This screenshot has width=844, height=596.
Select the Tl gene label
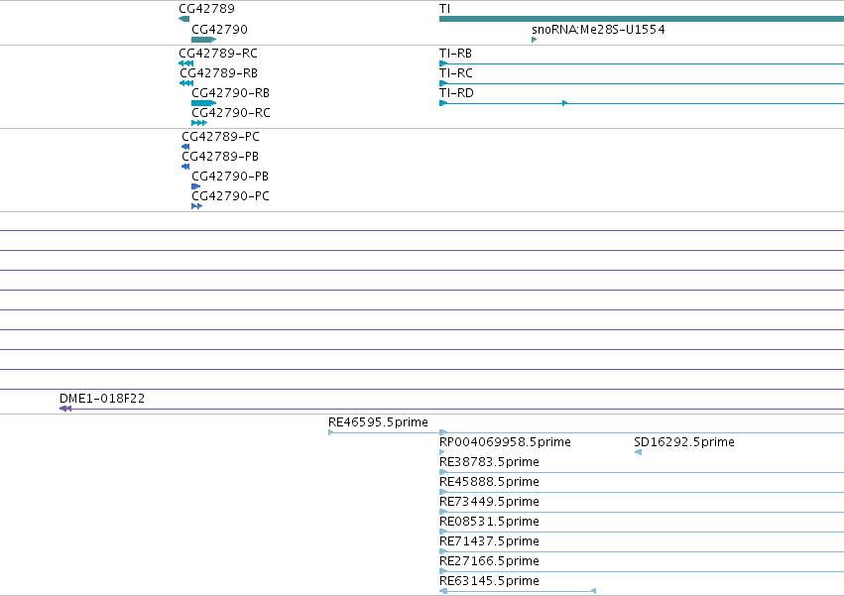[x=444, y=9]
